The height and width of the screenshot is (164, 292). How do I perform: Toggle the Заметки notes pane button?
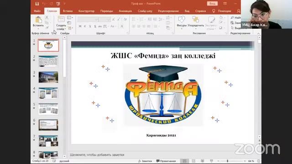coord(145,161)
